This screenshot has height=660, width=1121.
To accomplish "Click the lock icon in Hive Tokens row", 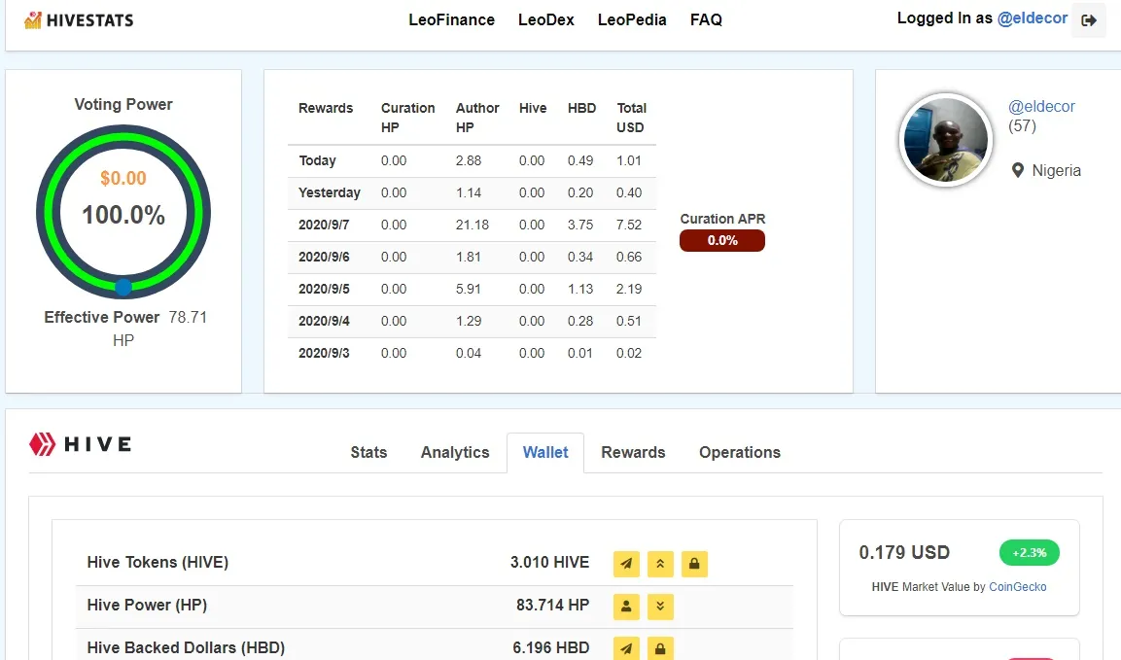I will tap(694, 564).
